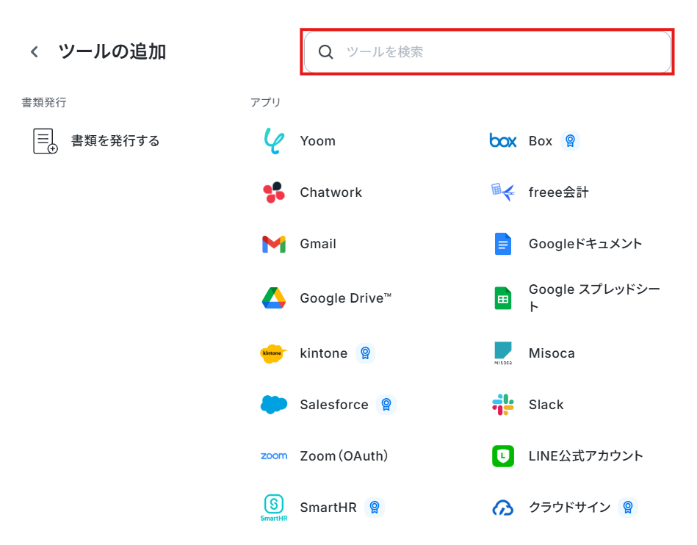Image resolution: width=697 pixels, height=545 pixels.
Task: Select the クラウドサイン app label
Action: [x=569, y=508]
